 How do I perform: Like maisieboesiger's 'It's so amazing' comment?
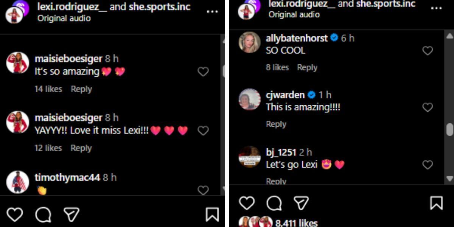203,72
